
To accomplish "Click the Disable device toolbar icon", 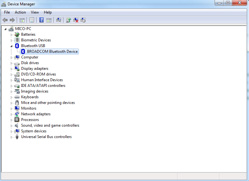I will point(83,20).
